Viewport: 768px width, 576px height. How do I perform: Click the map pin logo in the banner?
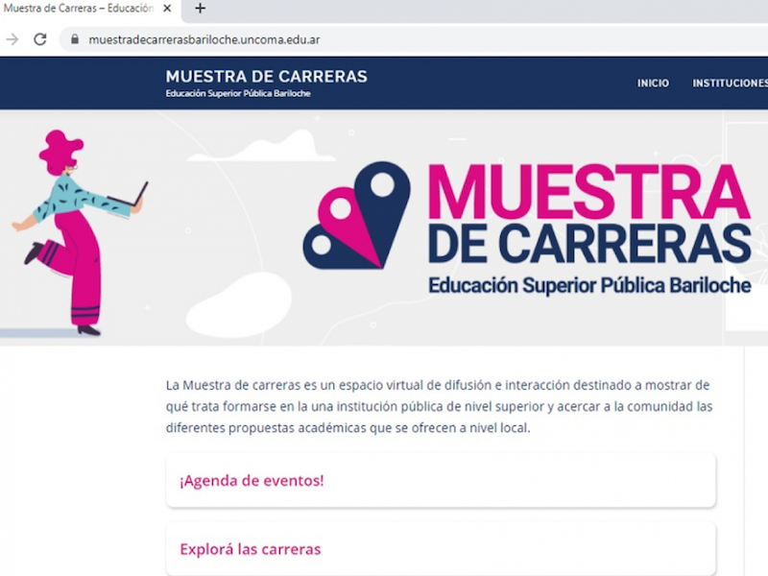356,215
